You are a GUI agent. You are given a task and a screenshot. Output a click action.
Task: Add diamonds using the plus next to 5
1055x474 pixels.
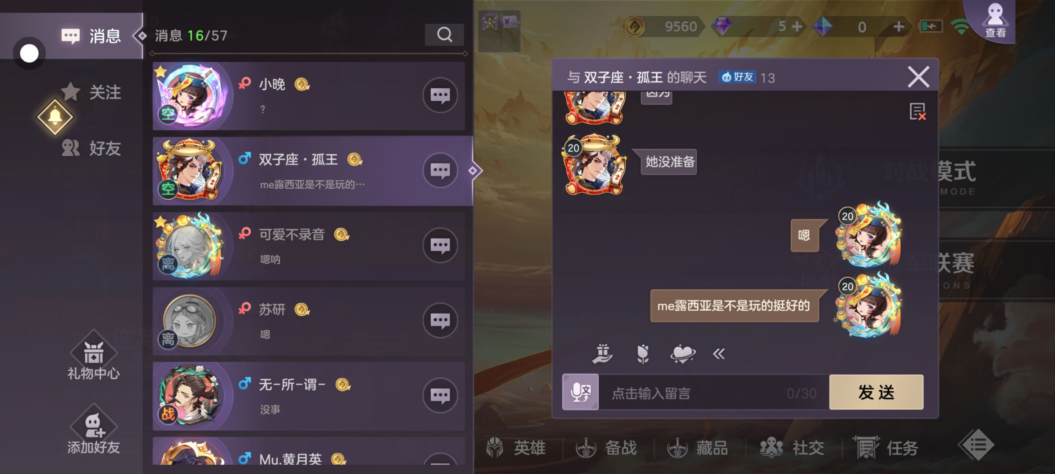pos(797,27)
